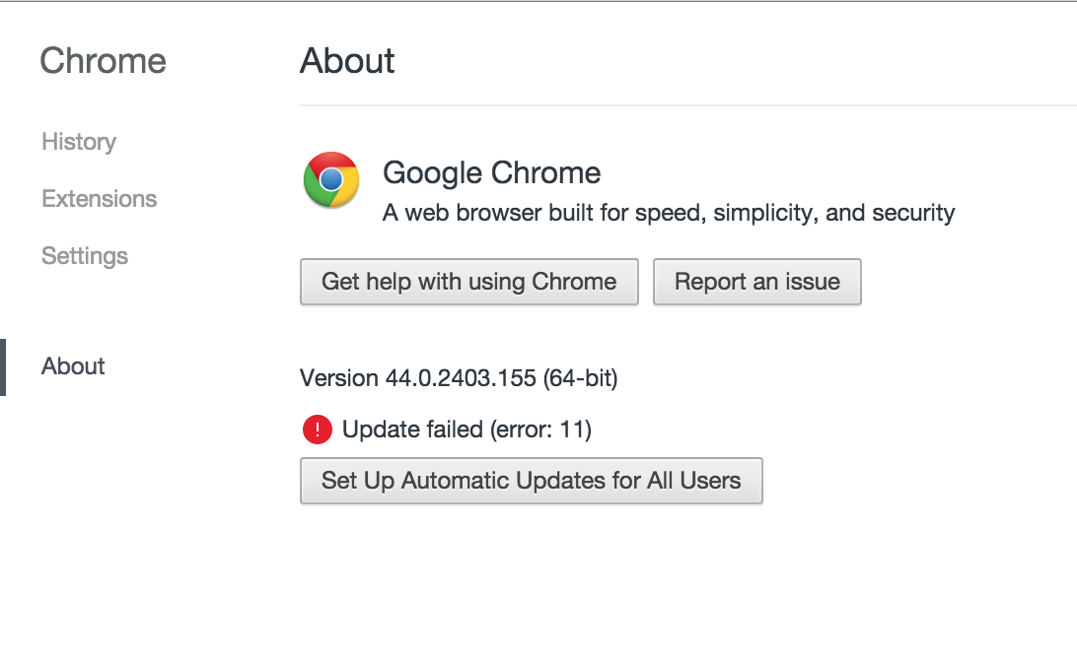Select the About item in sidebar
Viewport: 1077px width, 660px height.
pos(74,366)
